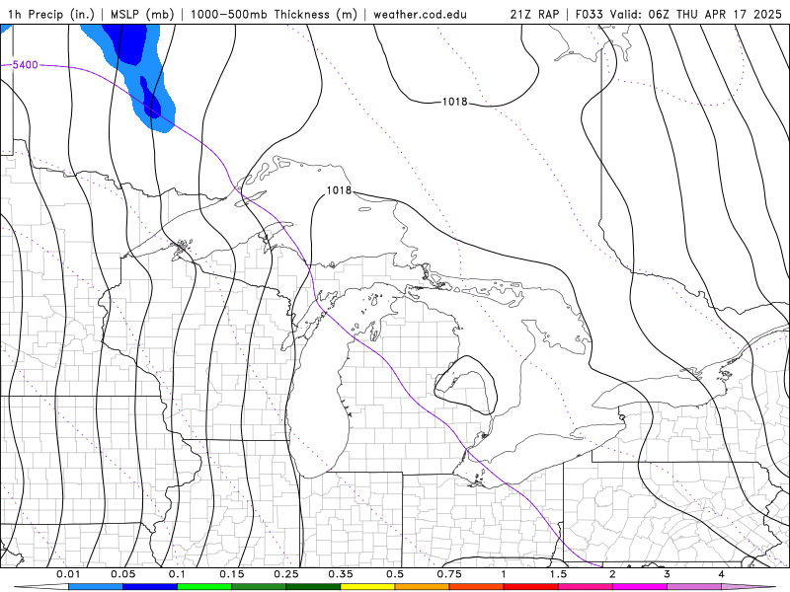Screen dimensions: 790x592
Task: Select the 0.1 legend value
Action: coord(177,574)
